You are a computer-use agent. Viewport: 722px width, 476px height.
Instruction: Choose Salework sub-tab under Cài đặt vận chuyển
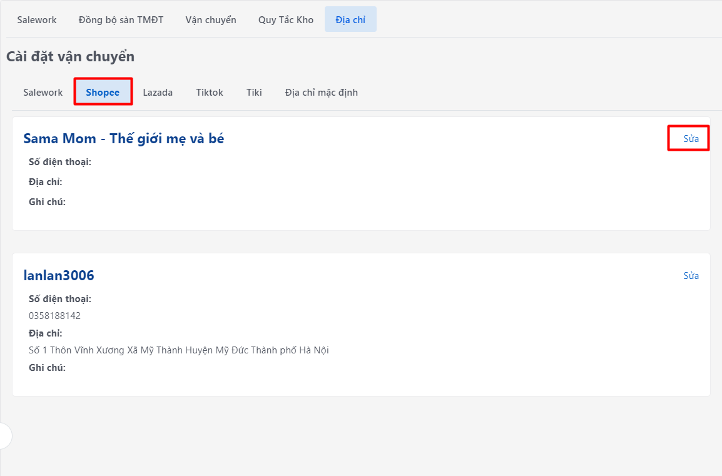point(43,92)
